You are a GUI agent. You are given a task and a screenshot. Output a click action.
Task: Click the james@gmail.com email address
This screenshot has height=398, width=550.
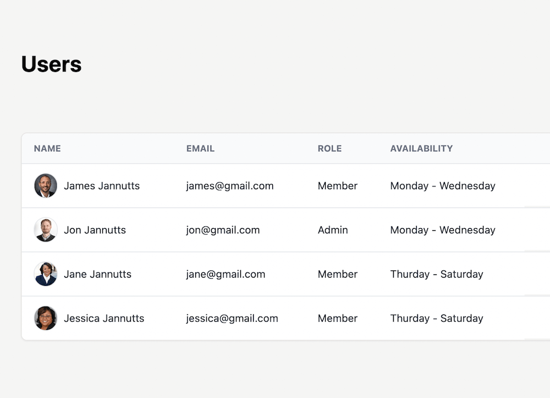pos(229,186)
